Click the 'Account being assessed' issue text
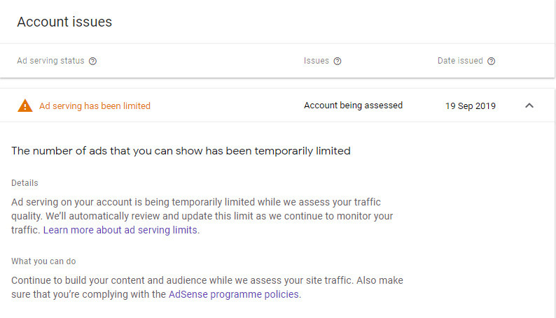556x318 pixels. pos(353,106)
